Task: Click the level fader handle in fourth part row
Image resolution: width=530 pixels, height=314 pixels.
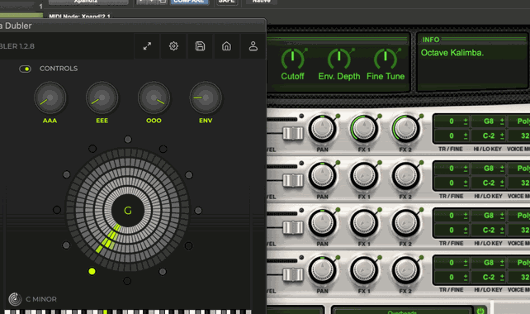Action: (x=293, y=274)
